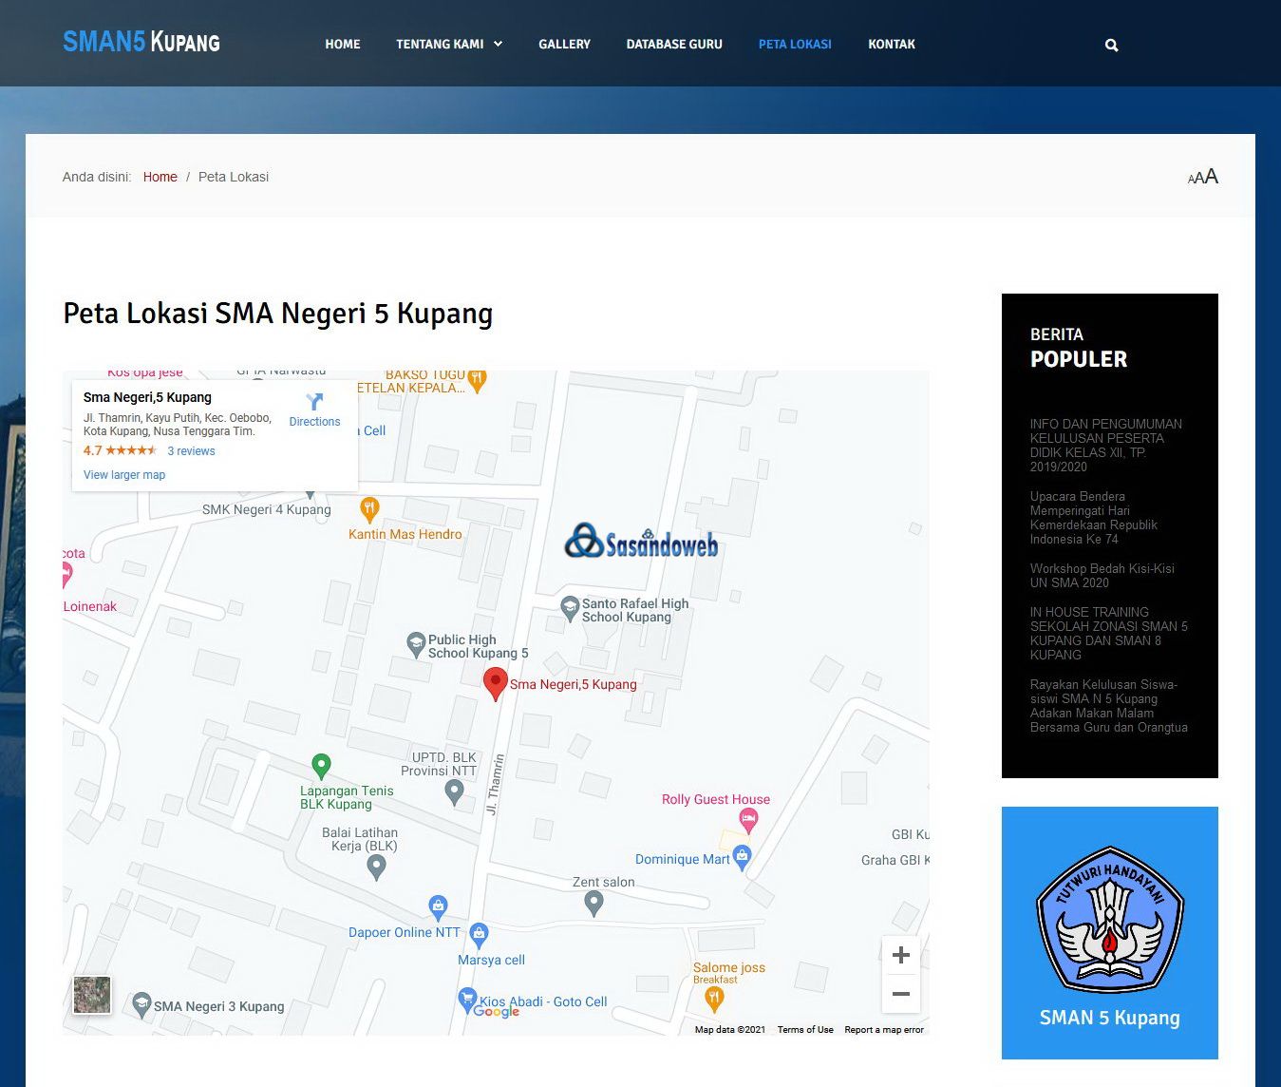This screenshot has height=1087, width=1281.
Task: Click the Rolly Guest House hotel marker
Action: click(x=748, y=820)
